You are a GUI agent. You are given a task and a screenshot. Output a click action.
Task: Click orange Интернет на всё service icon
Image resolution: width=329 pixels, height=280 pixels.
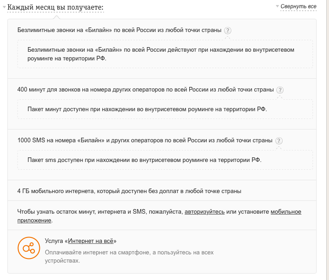pyautogui.click(x=29, y=248)
